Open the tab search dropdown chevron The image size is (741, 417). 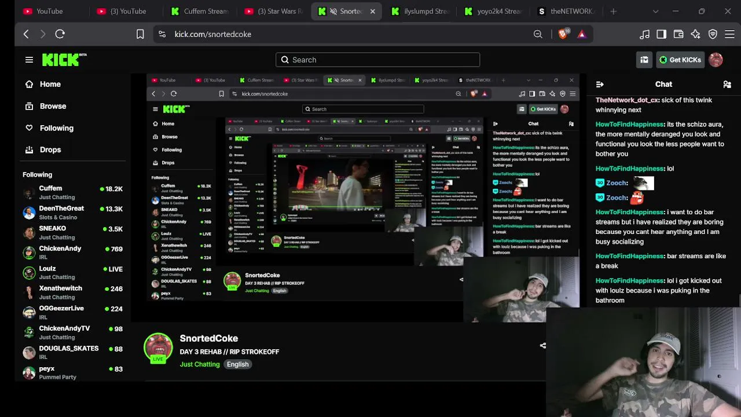655,11
